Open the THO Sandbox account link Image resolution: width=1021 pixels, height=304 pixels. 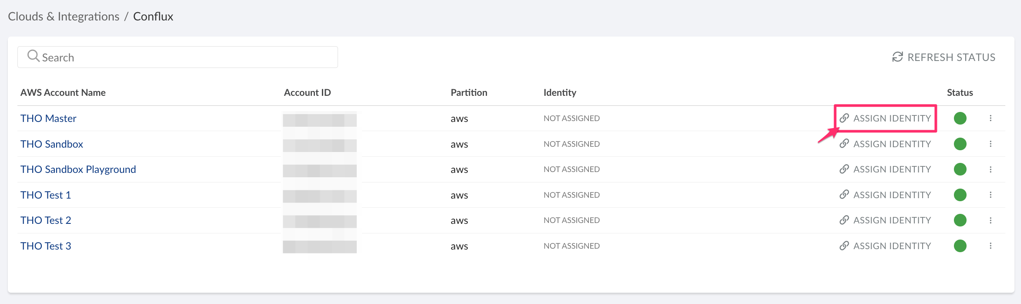[51, 144]
